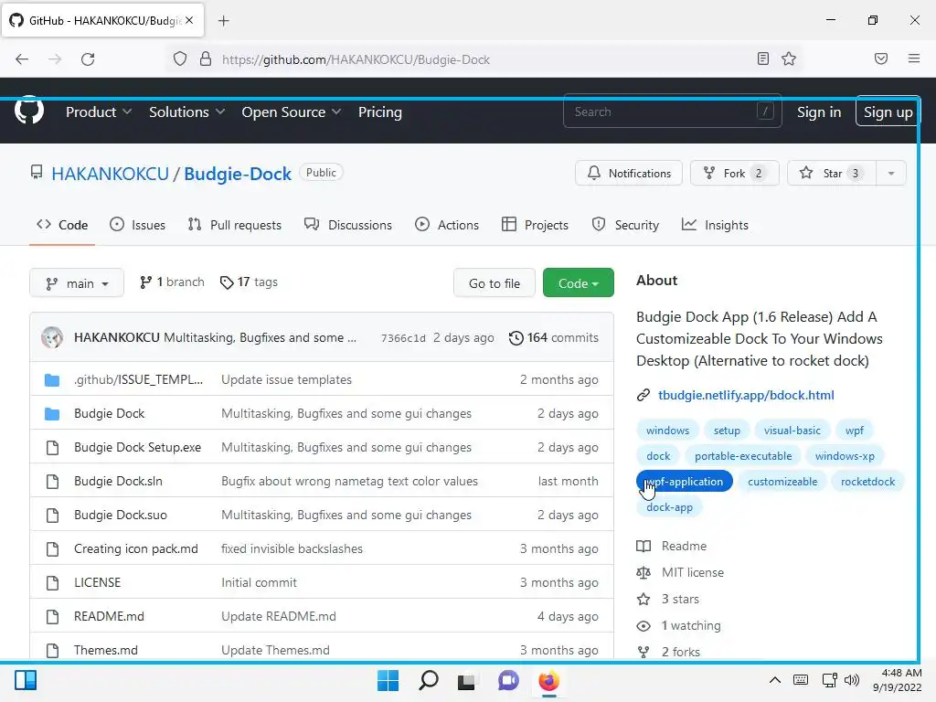936x702 pixels.
Task: Switch to the Projects tab
Action: (x=535, y=225)
